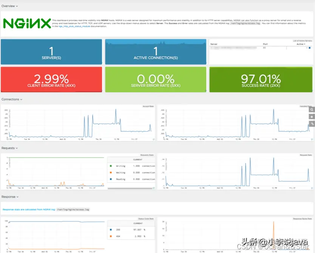Collapse the Response section
Screen dimensions: 315x253
(10, 197)
